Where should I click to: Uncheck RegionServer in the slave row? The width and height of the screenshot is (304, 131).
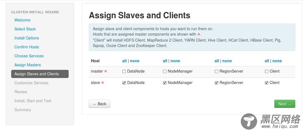point(217,83)
